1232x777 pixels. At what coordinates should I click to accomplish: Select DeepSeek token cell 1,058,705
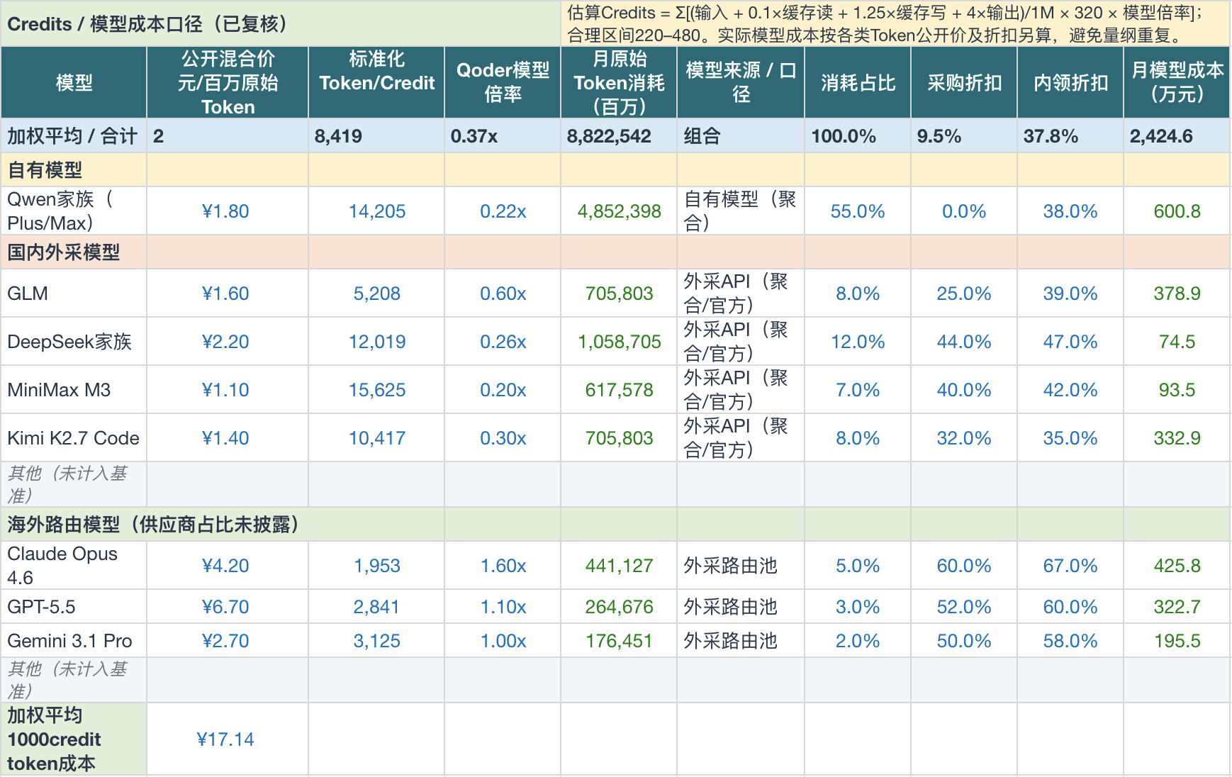click(619, 342)
